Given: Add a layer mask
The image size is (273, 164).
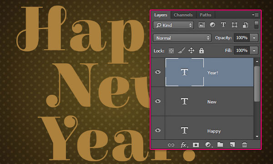Looking at the screenshot, I should [196, 145].
